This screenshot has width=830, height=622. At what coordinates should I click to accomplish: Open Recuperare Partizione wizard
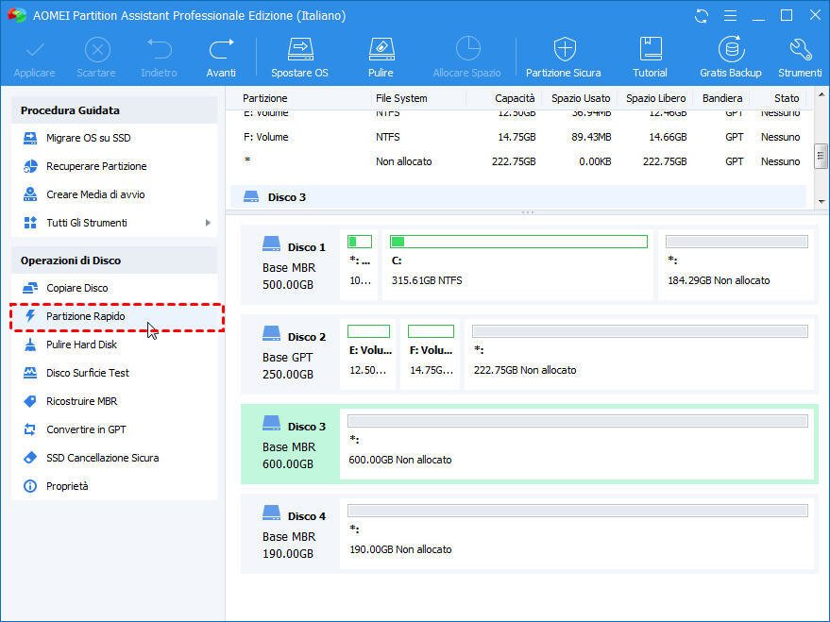click(x=114, y=166)
